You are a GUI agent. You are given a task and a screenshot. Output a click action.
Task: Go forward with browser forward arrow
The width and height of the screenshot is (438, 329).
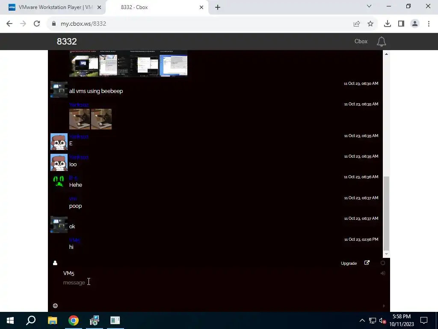(23, 24)
